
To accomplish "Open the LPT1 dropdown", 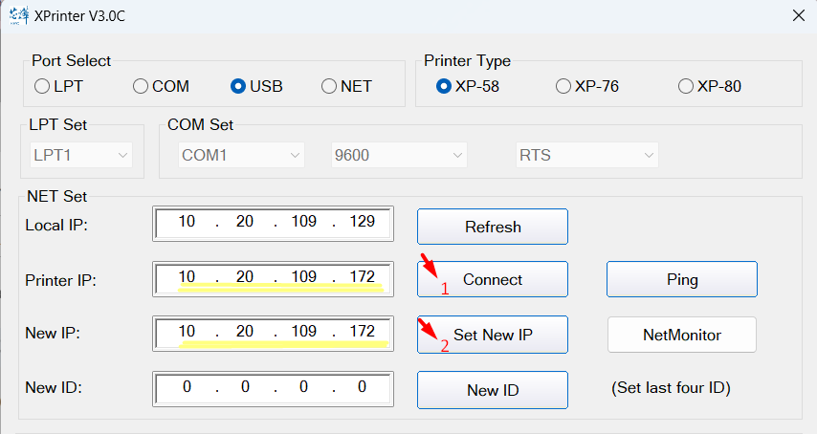I will 81,155.
